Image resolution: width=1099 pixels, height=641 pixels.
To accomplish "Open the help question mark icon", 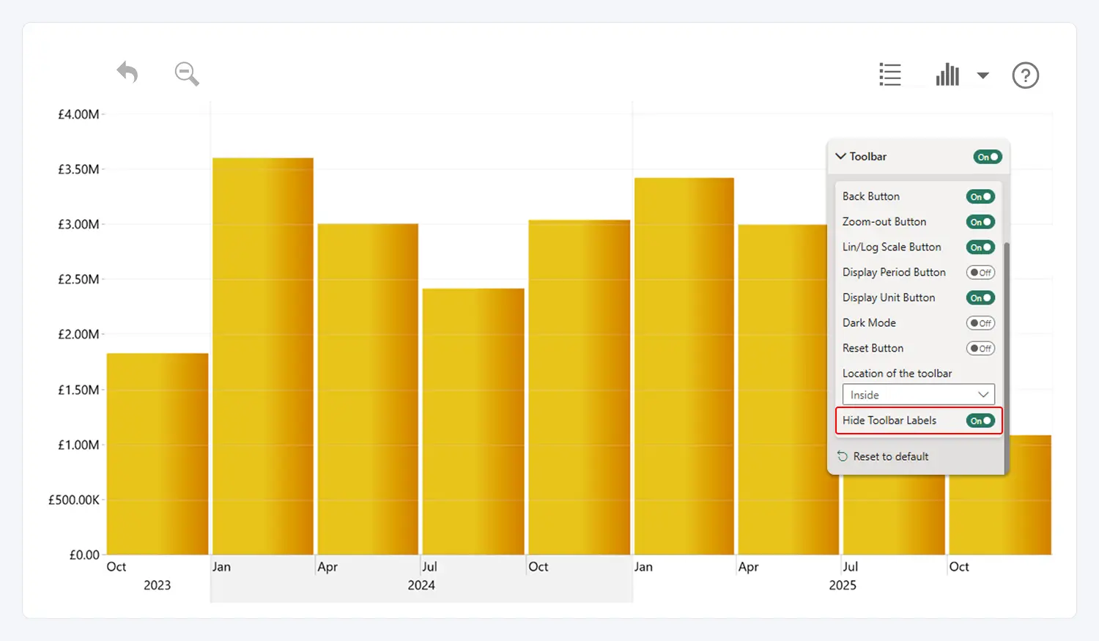I will [1025, 75].
